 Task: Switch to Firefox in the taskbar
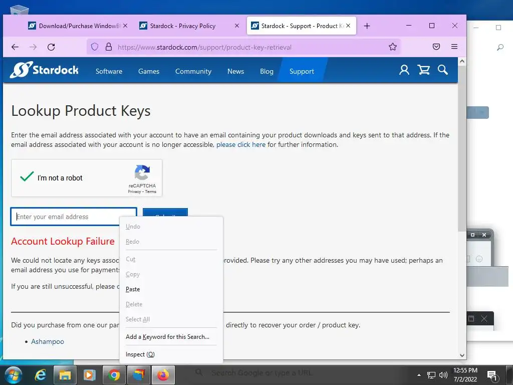163,375
